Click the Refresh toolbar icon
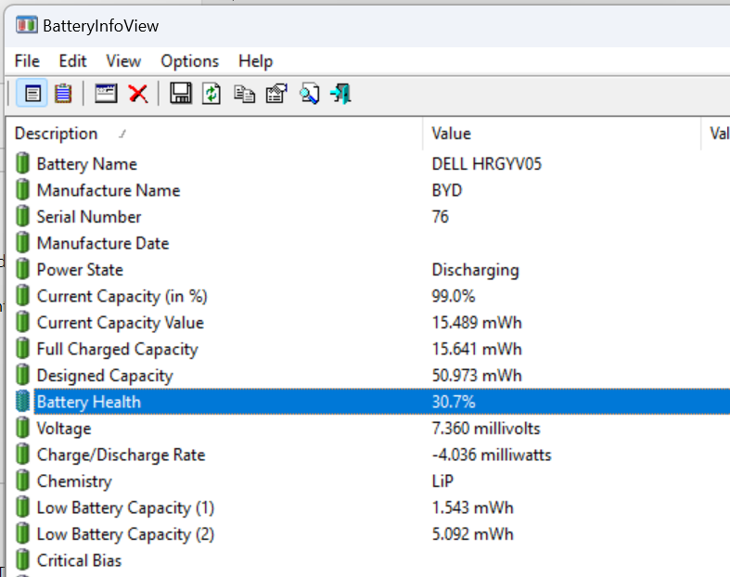Image resolution: width=730 pixels, height=577 pixels. [211, 94]
